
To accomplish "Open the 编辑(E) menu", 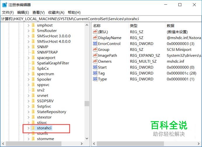I will [x=23, y=12].
